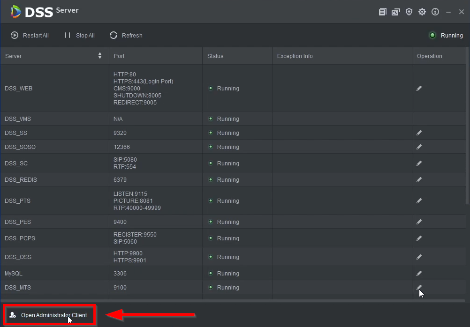Click the vertical scrollbar of server table
Image resolution: width=470 pixels, height=327 pixels.
coord(468,126)
